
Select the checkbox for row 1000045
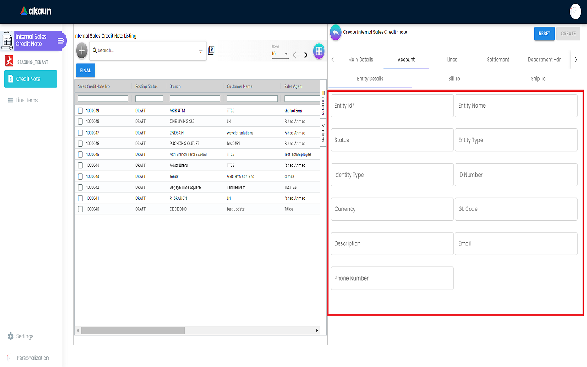coord(80,155)
